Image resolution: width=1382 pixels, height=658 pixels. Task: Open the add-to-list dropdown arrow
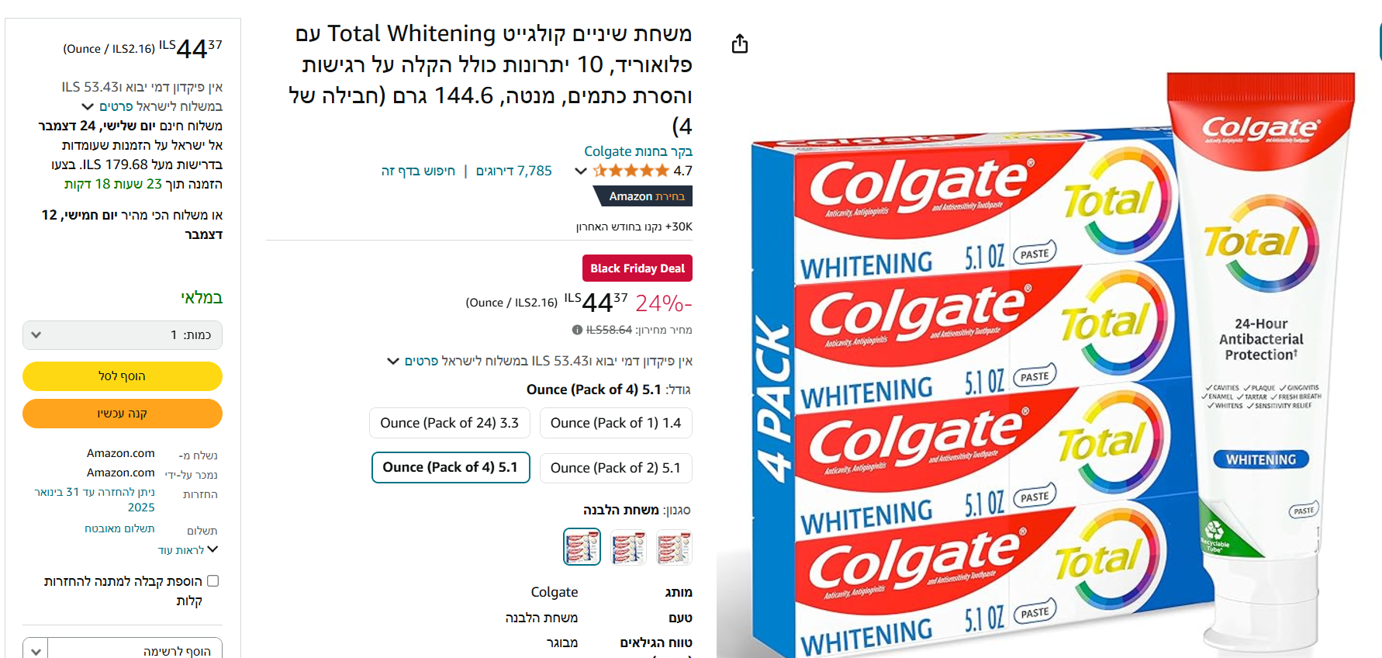click(36, 650)
